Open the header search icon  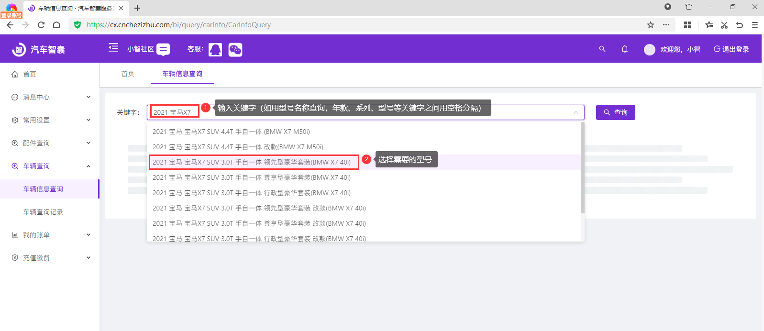pos(602,49)
